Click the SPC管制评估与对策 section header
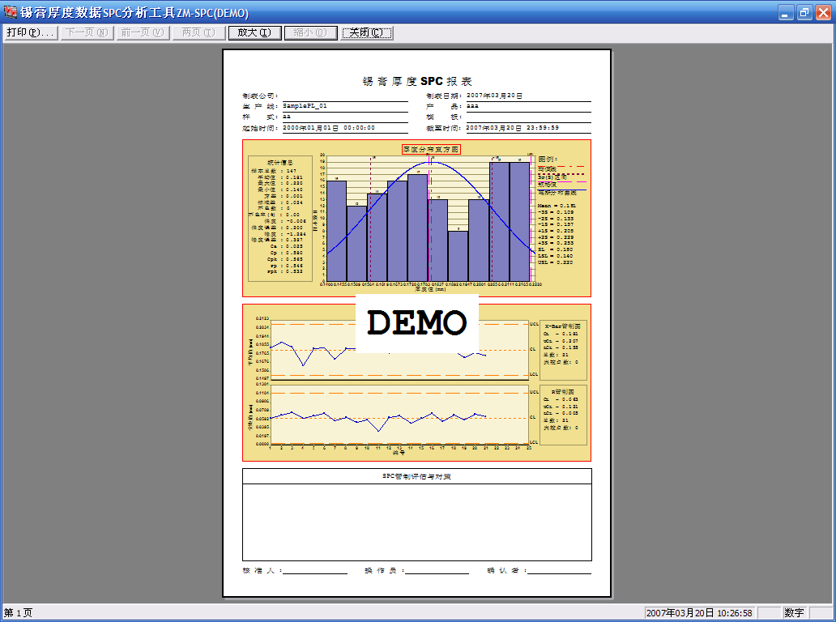 [x=416, y=476]
